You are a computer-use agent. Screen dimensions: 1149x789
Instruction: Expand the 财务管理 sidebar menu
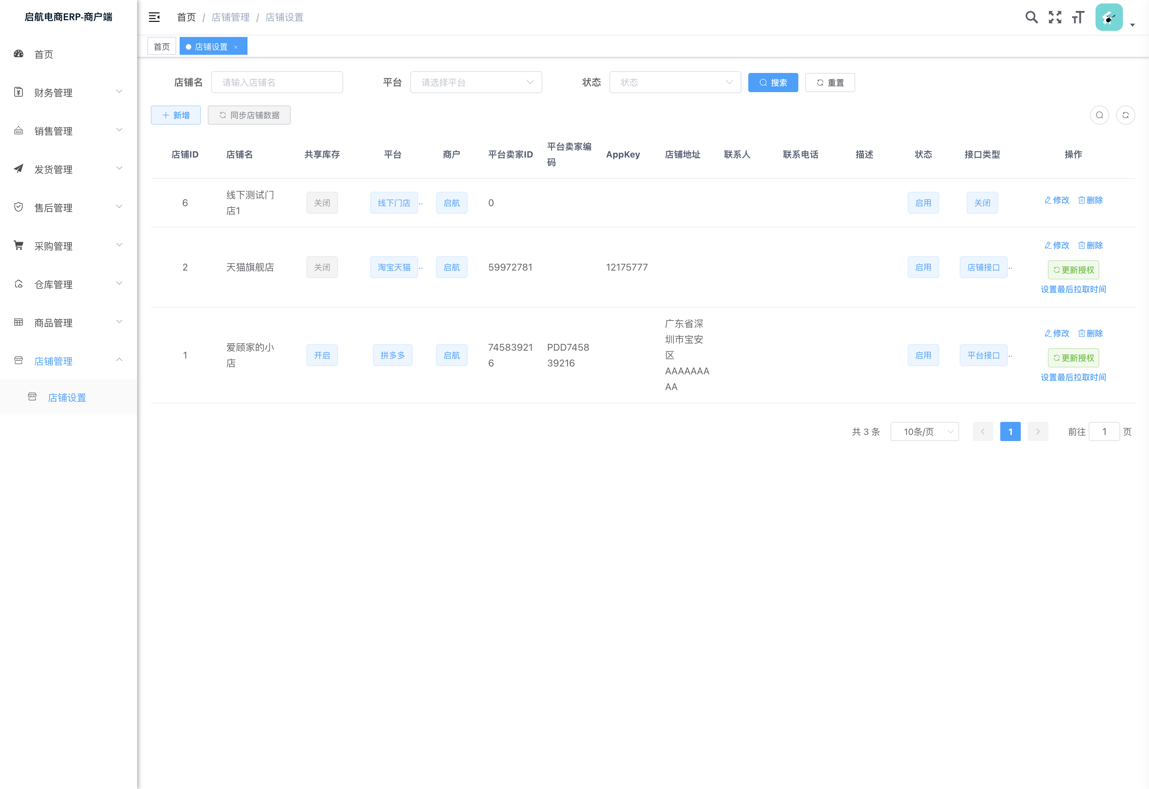(x=68, y=92)
